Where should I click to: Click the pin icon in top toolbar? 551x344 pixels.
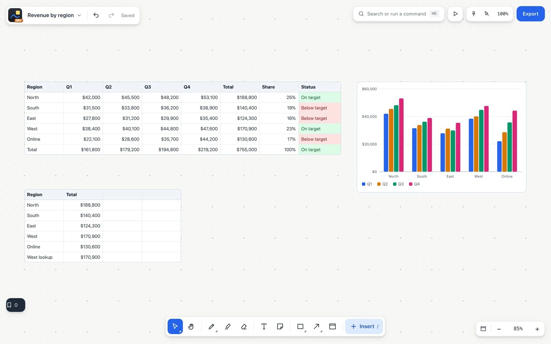pos(474,14)
